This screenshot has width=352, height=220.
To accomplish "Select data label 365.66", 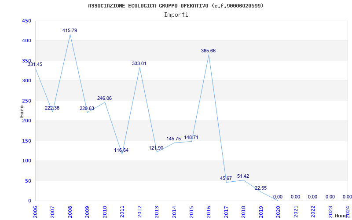I will (208, 51).
